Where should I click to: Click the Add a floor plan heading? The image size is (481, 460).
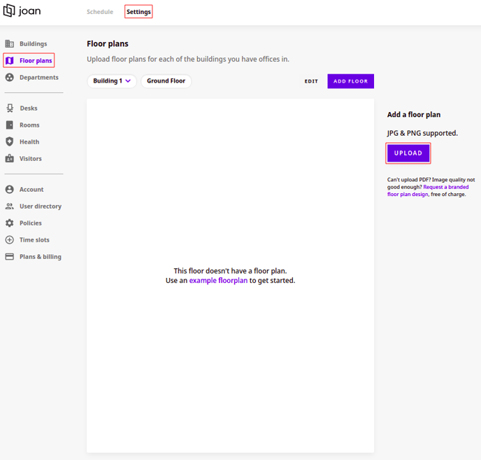click(413, 115)
